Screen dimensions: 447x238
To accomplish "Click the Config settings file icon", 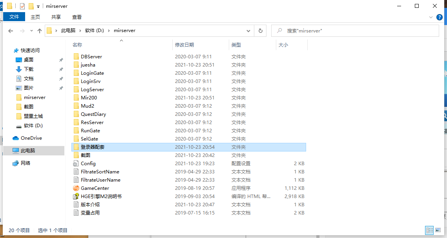I will 76,164.
